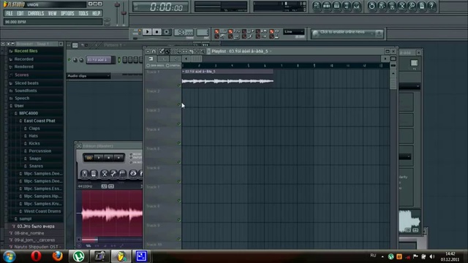Click the main transport record button
468x263 pixels.
[x=167, y=32]
